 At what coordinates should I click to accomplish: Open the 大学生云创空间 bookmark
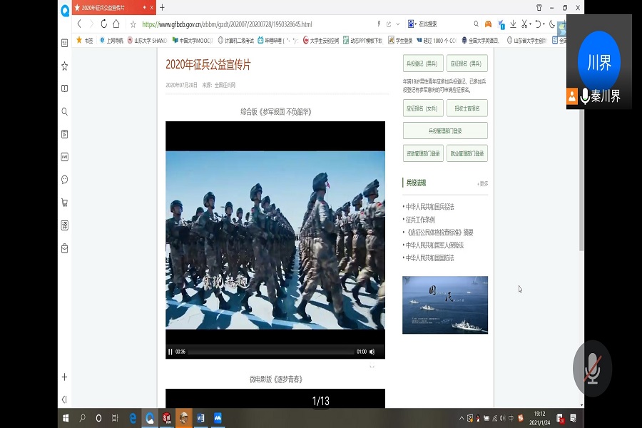pos(321,40)
